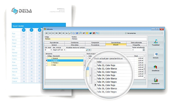
Task: Toggle the row marker beside Talla 32, Color Rojo
Action: [95, 65]
